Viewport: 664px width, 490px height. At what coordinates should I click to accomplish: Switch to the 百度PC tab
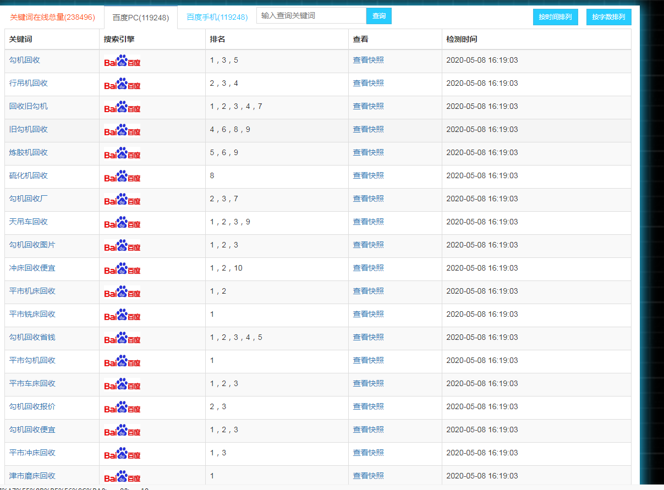click(x=141, y=18)
